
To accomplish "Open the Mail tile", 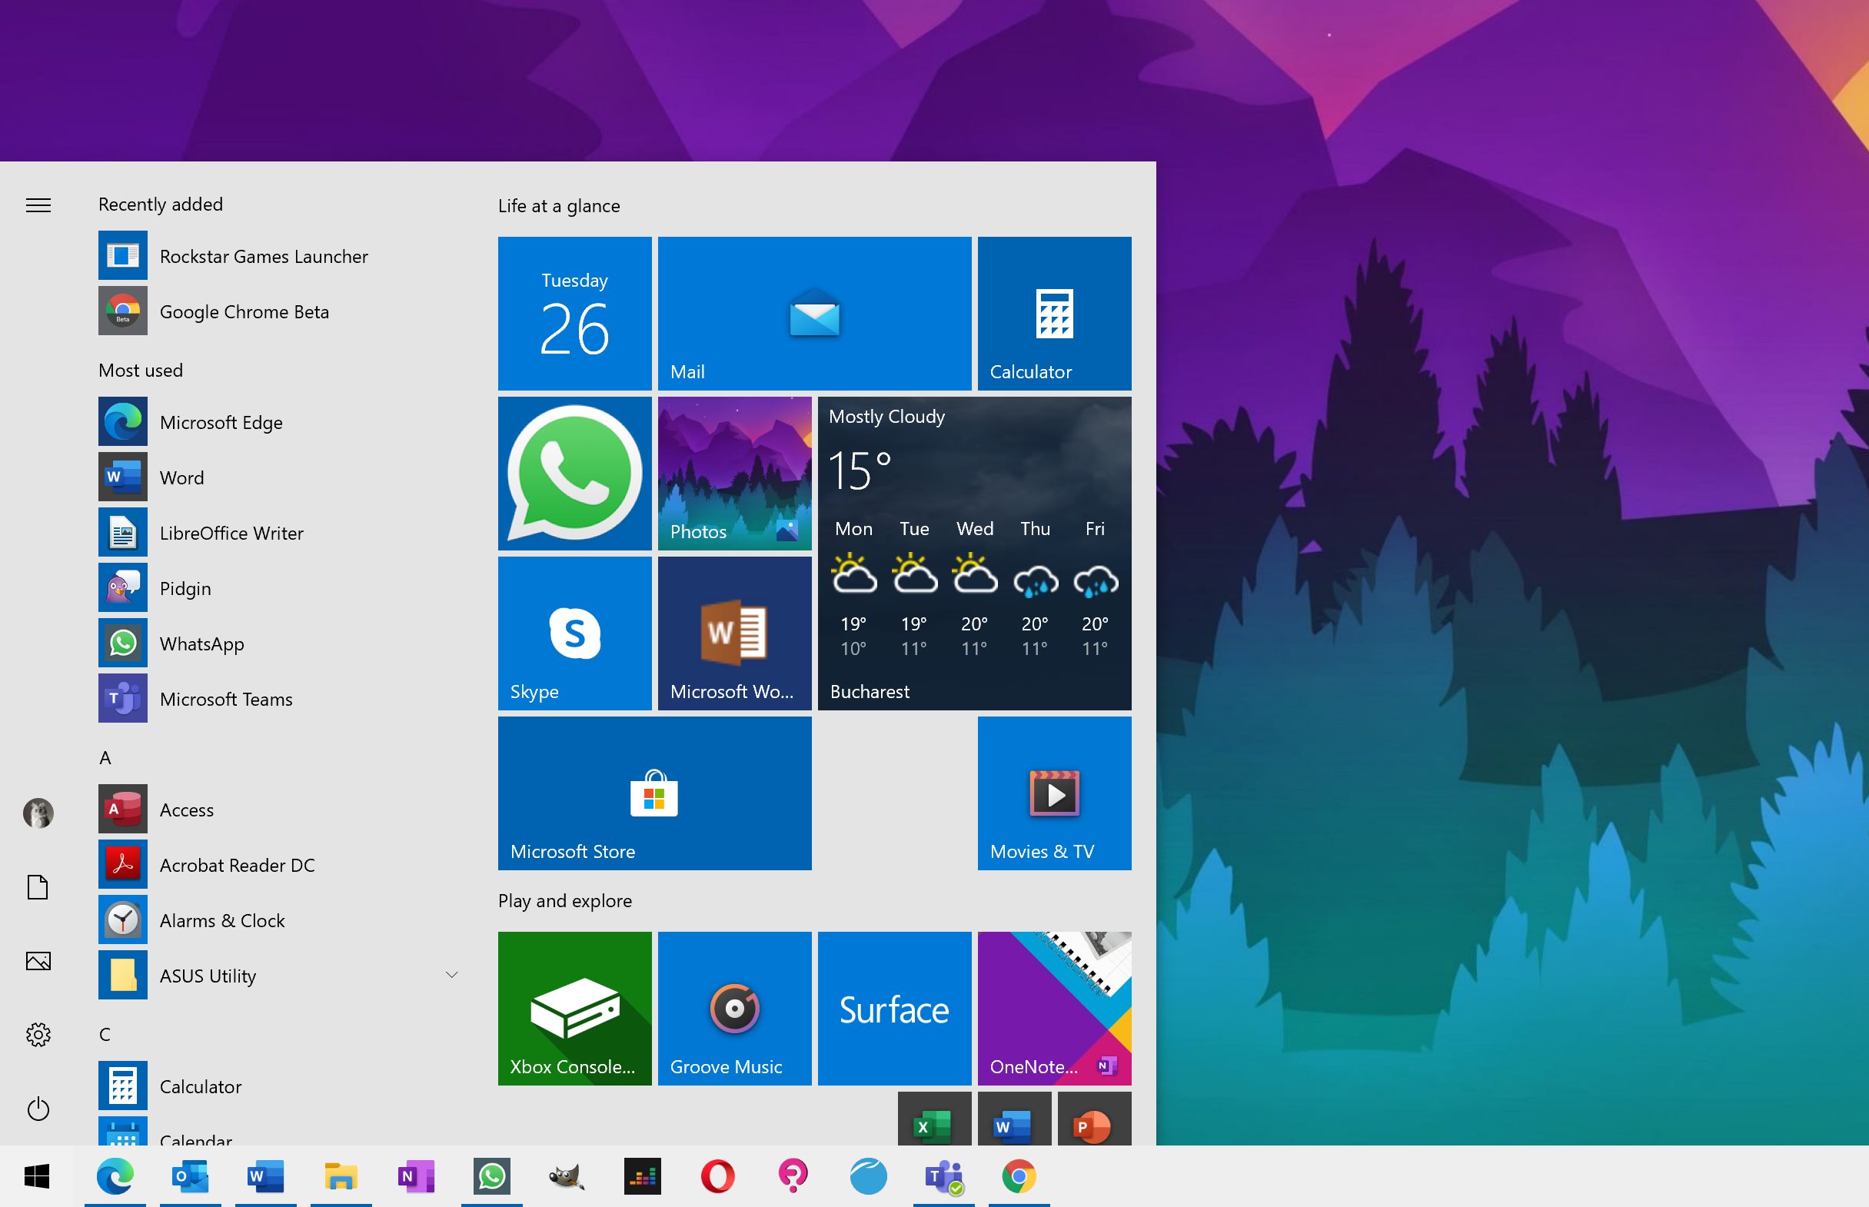I will coord(814,314).
